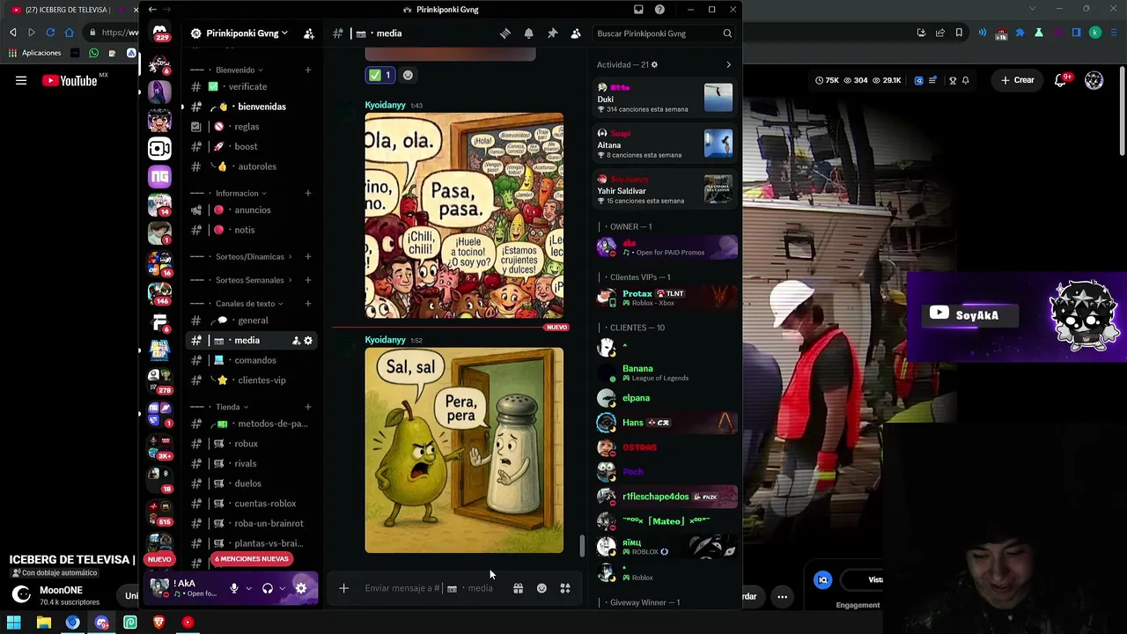
Task: Open File Explorer from taskbar
Action: coord(43,623)
